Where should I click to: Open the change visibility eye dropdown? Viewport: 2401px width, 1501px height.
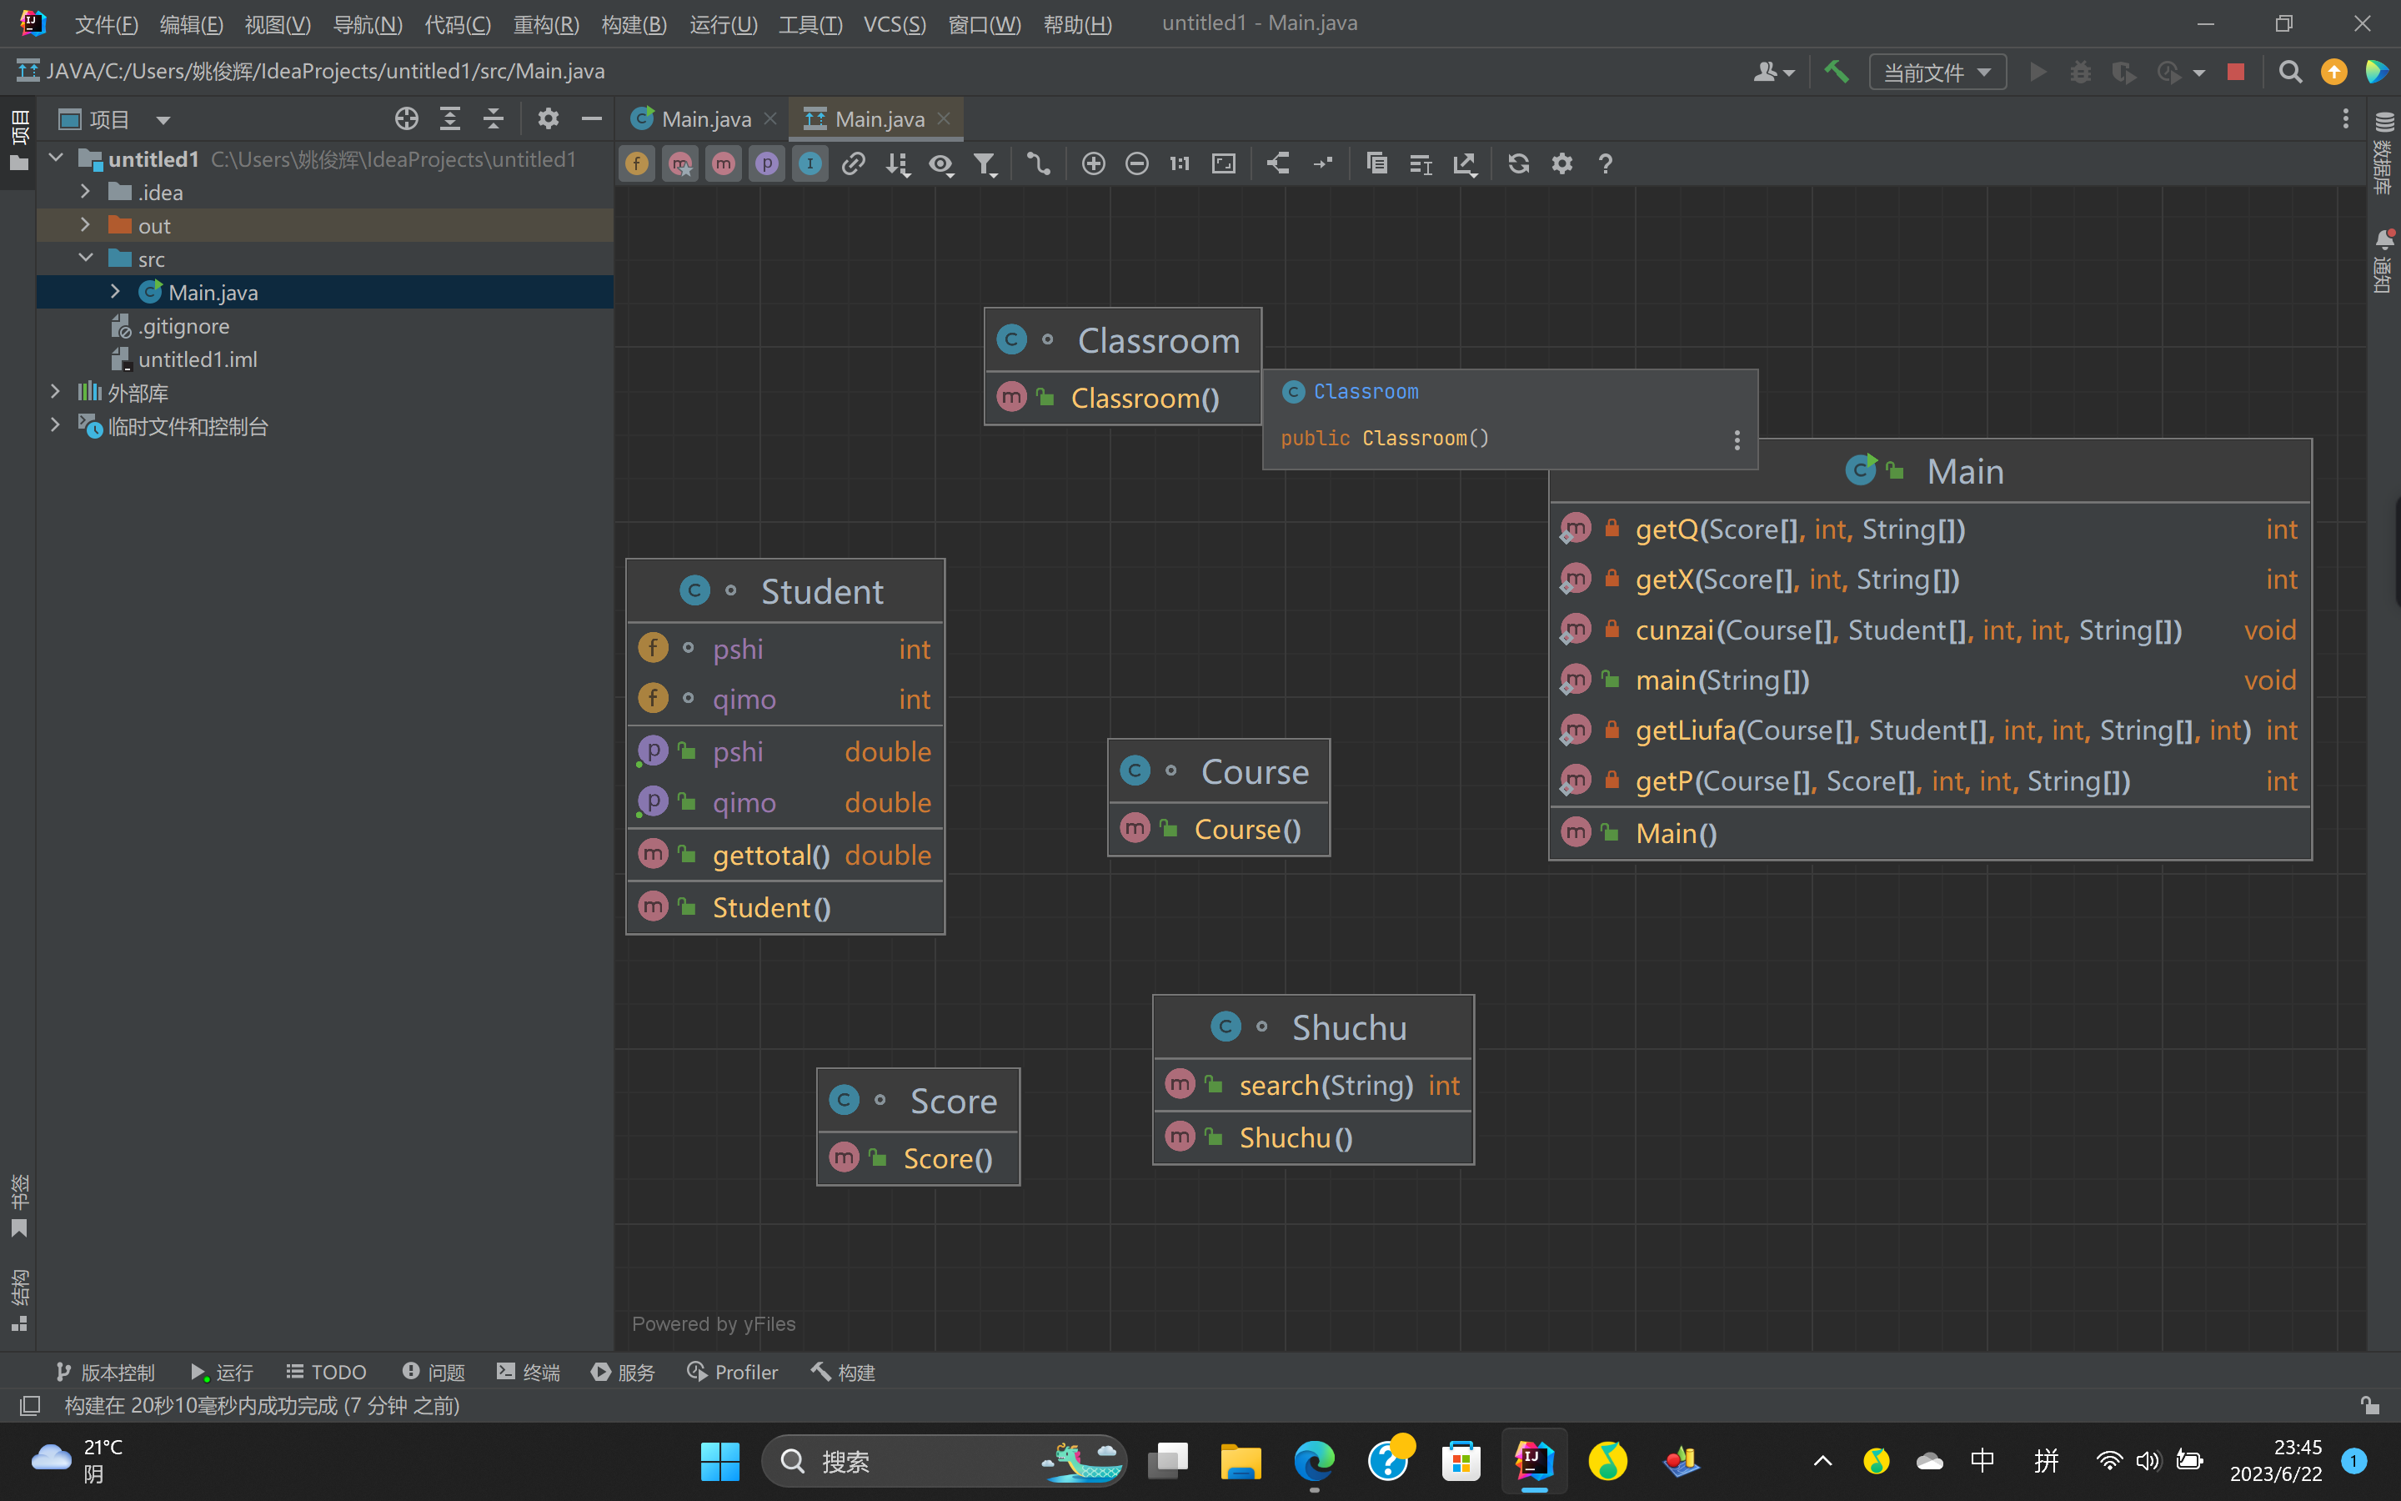coord(941,163)
